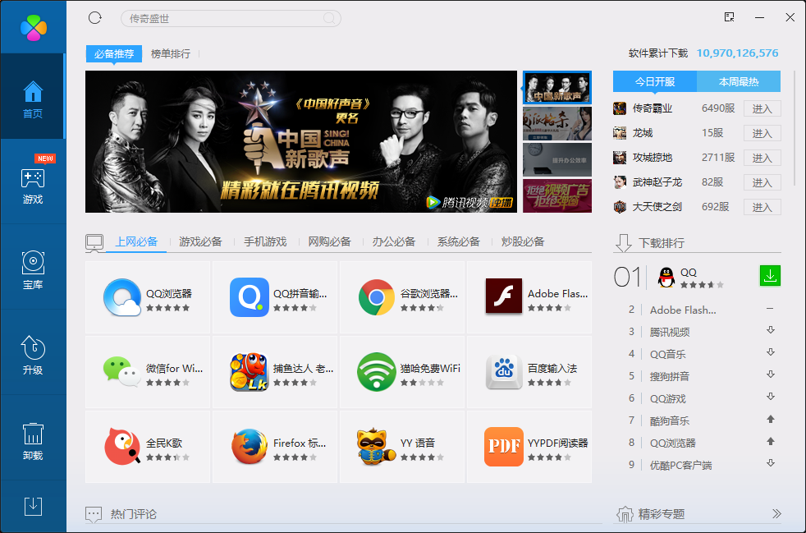Click the QQ浏览器 app icon
Screen dimensions: 806x533
tap(121, 297)
